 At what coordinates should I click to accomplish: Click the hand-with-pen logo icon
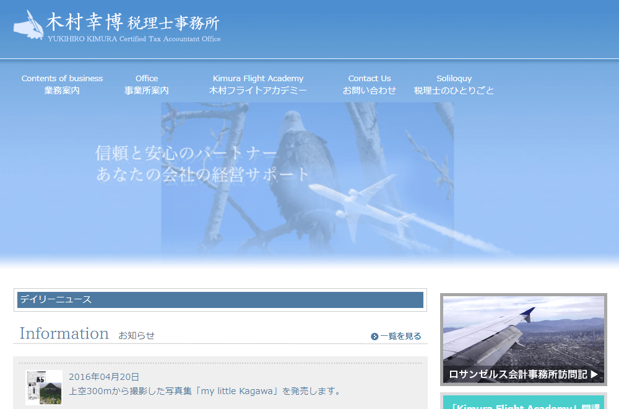click(28, 25)
